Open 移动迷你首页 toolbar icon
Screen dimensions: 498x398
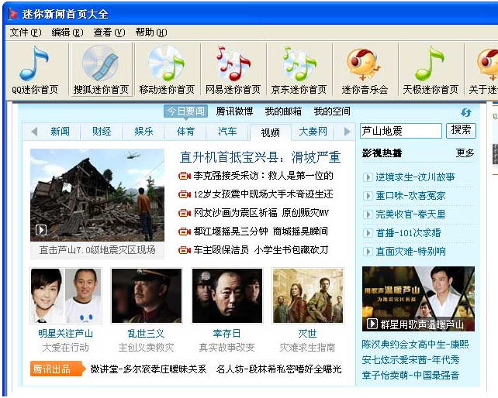[167, 70]
